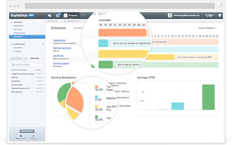Click the green bar in Average CPM
This screenshot has height=145, width=232.
pyautogui.click(x=208, y=97)
